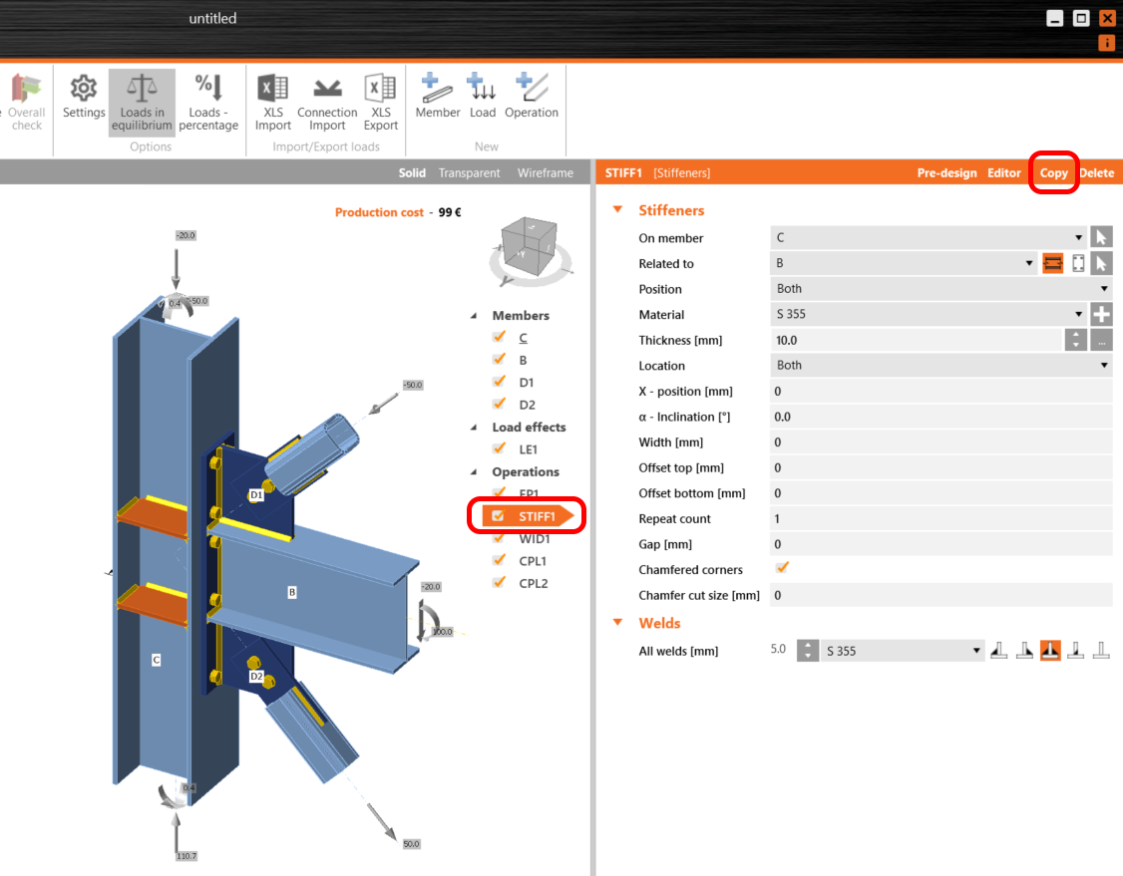
Task: Collapse the Welds section
Action: [x=617, y=622]
